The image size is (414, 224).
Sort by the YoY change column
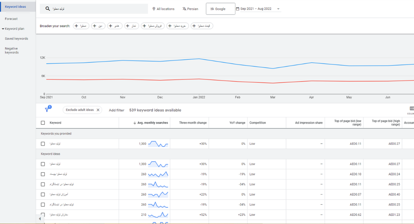click(237, 123)
